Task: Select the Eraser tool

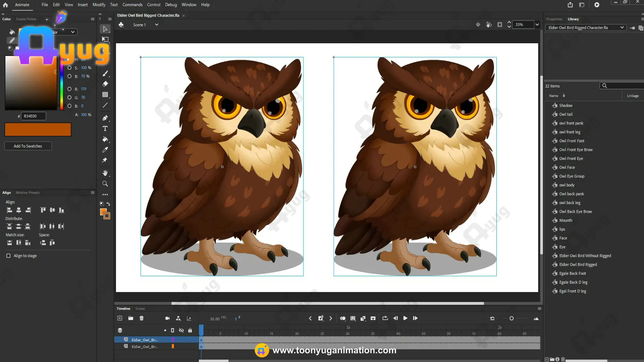Action: (105, 84)
